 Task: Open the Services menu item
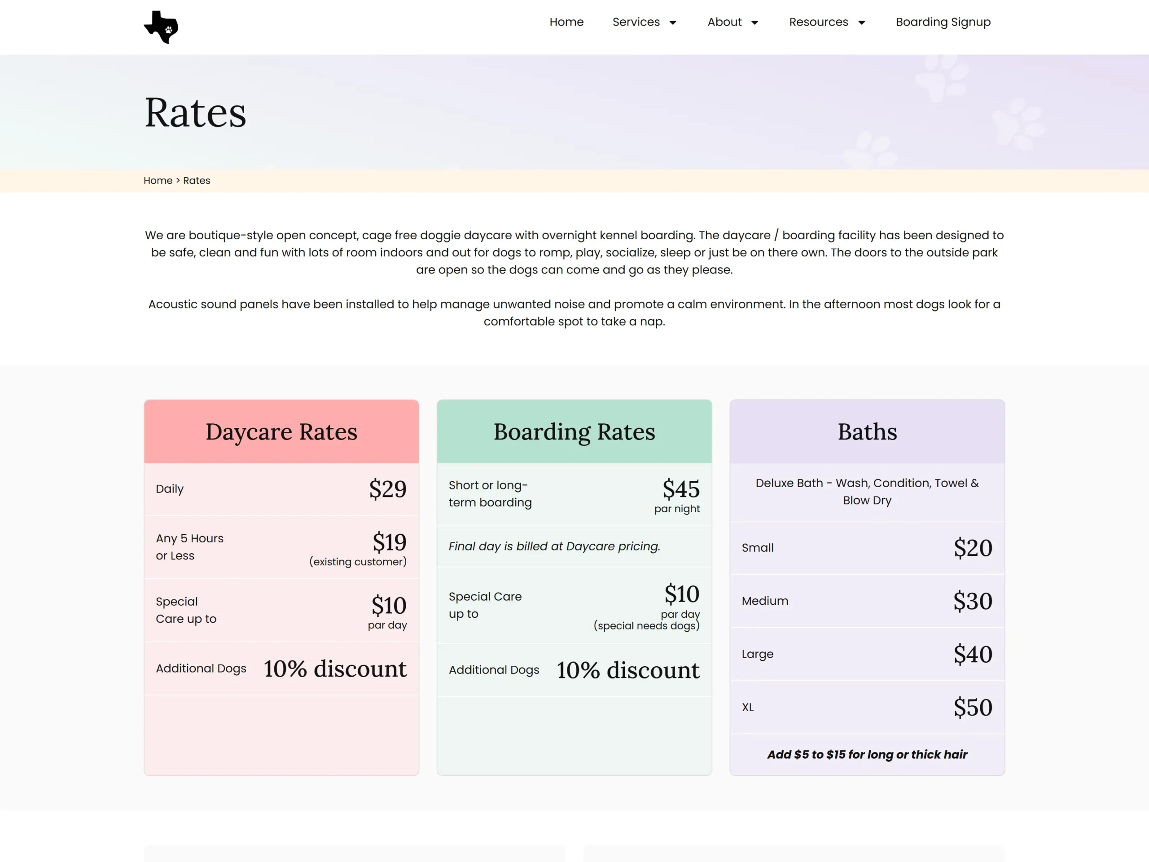click(636, 22)
